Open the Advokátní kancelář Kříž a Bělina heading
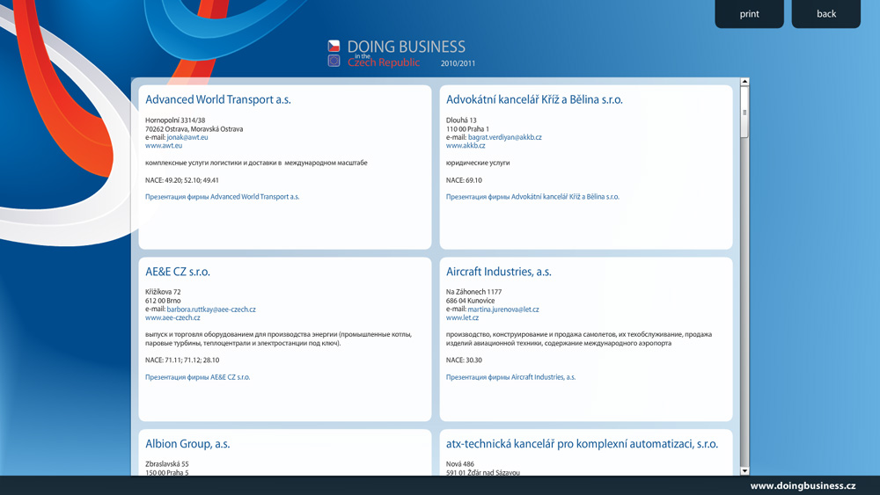The image size is (880, 495). click(x=534, y=99)
